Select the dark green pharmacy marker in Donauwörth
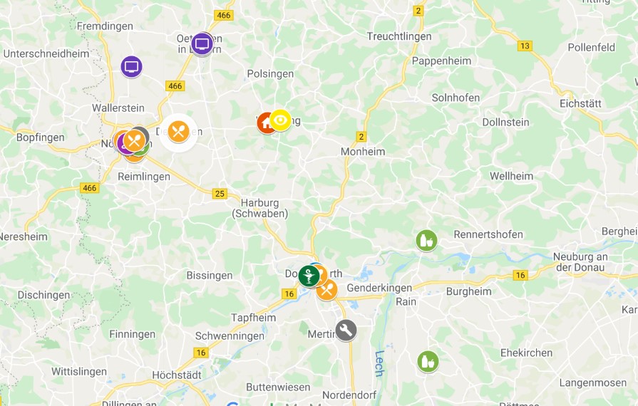Image resolution: width=638 pixels, height=406 pixels. [x=309, y=276]
